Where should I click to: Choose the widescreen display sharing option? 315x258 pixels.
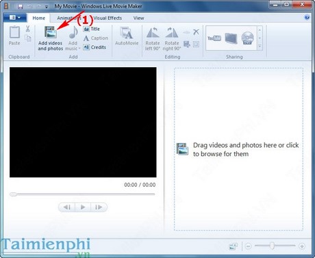pyautogui.click(x=231, y=38)
